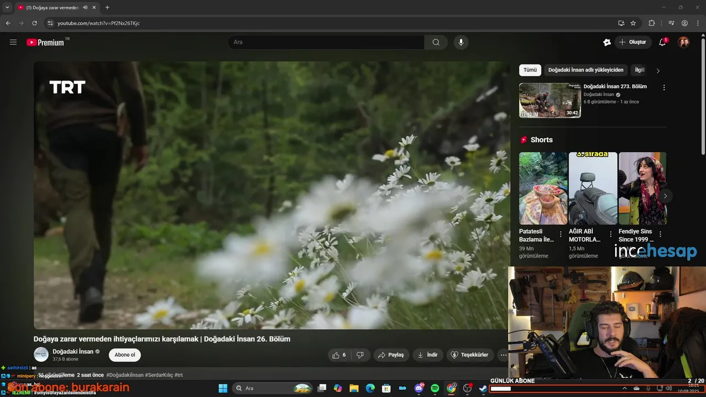The width and height of the screenshot is (706, 397).
Task: Open options for Doğadaki İnsan 273. Bölüm
Action: click(x=664, y=88)
